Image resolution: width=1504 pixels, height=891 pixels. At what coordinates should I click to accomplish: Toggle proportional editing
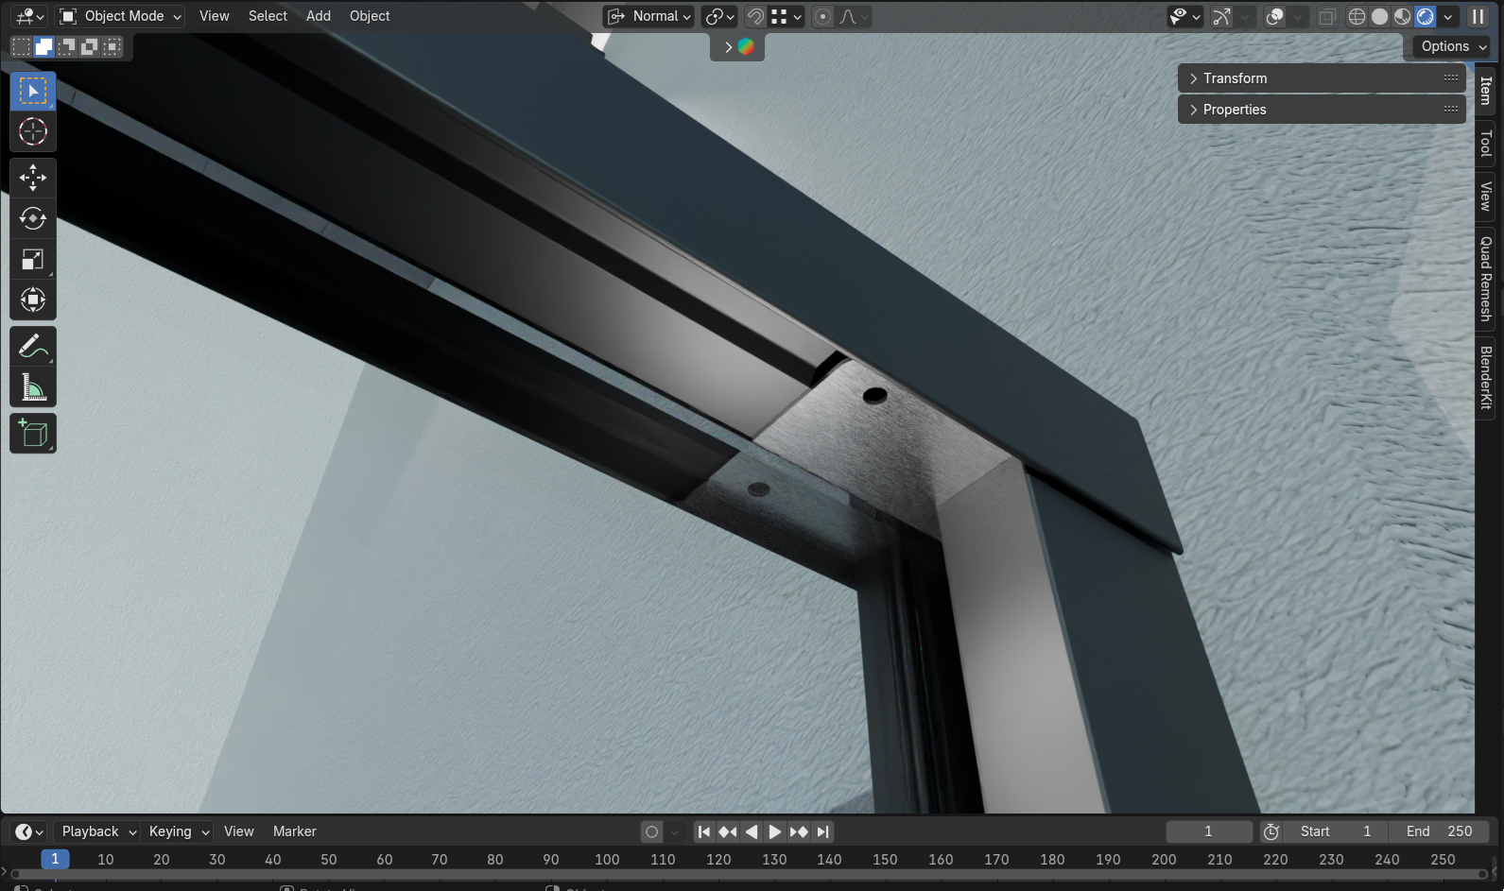click(x=822, y=17)
